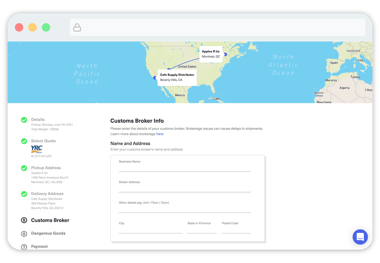Click the City input field
Screen dimensions: 380x263
pyautogui.click(x=150, y=230)
